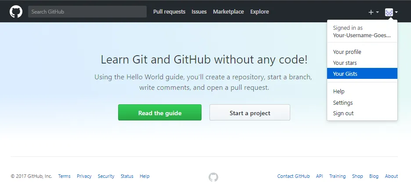Click into the Search GitHub field
The image size is (411, 191).
(87, 12)
